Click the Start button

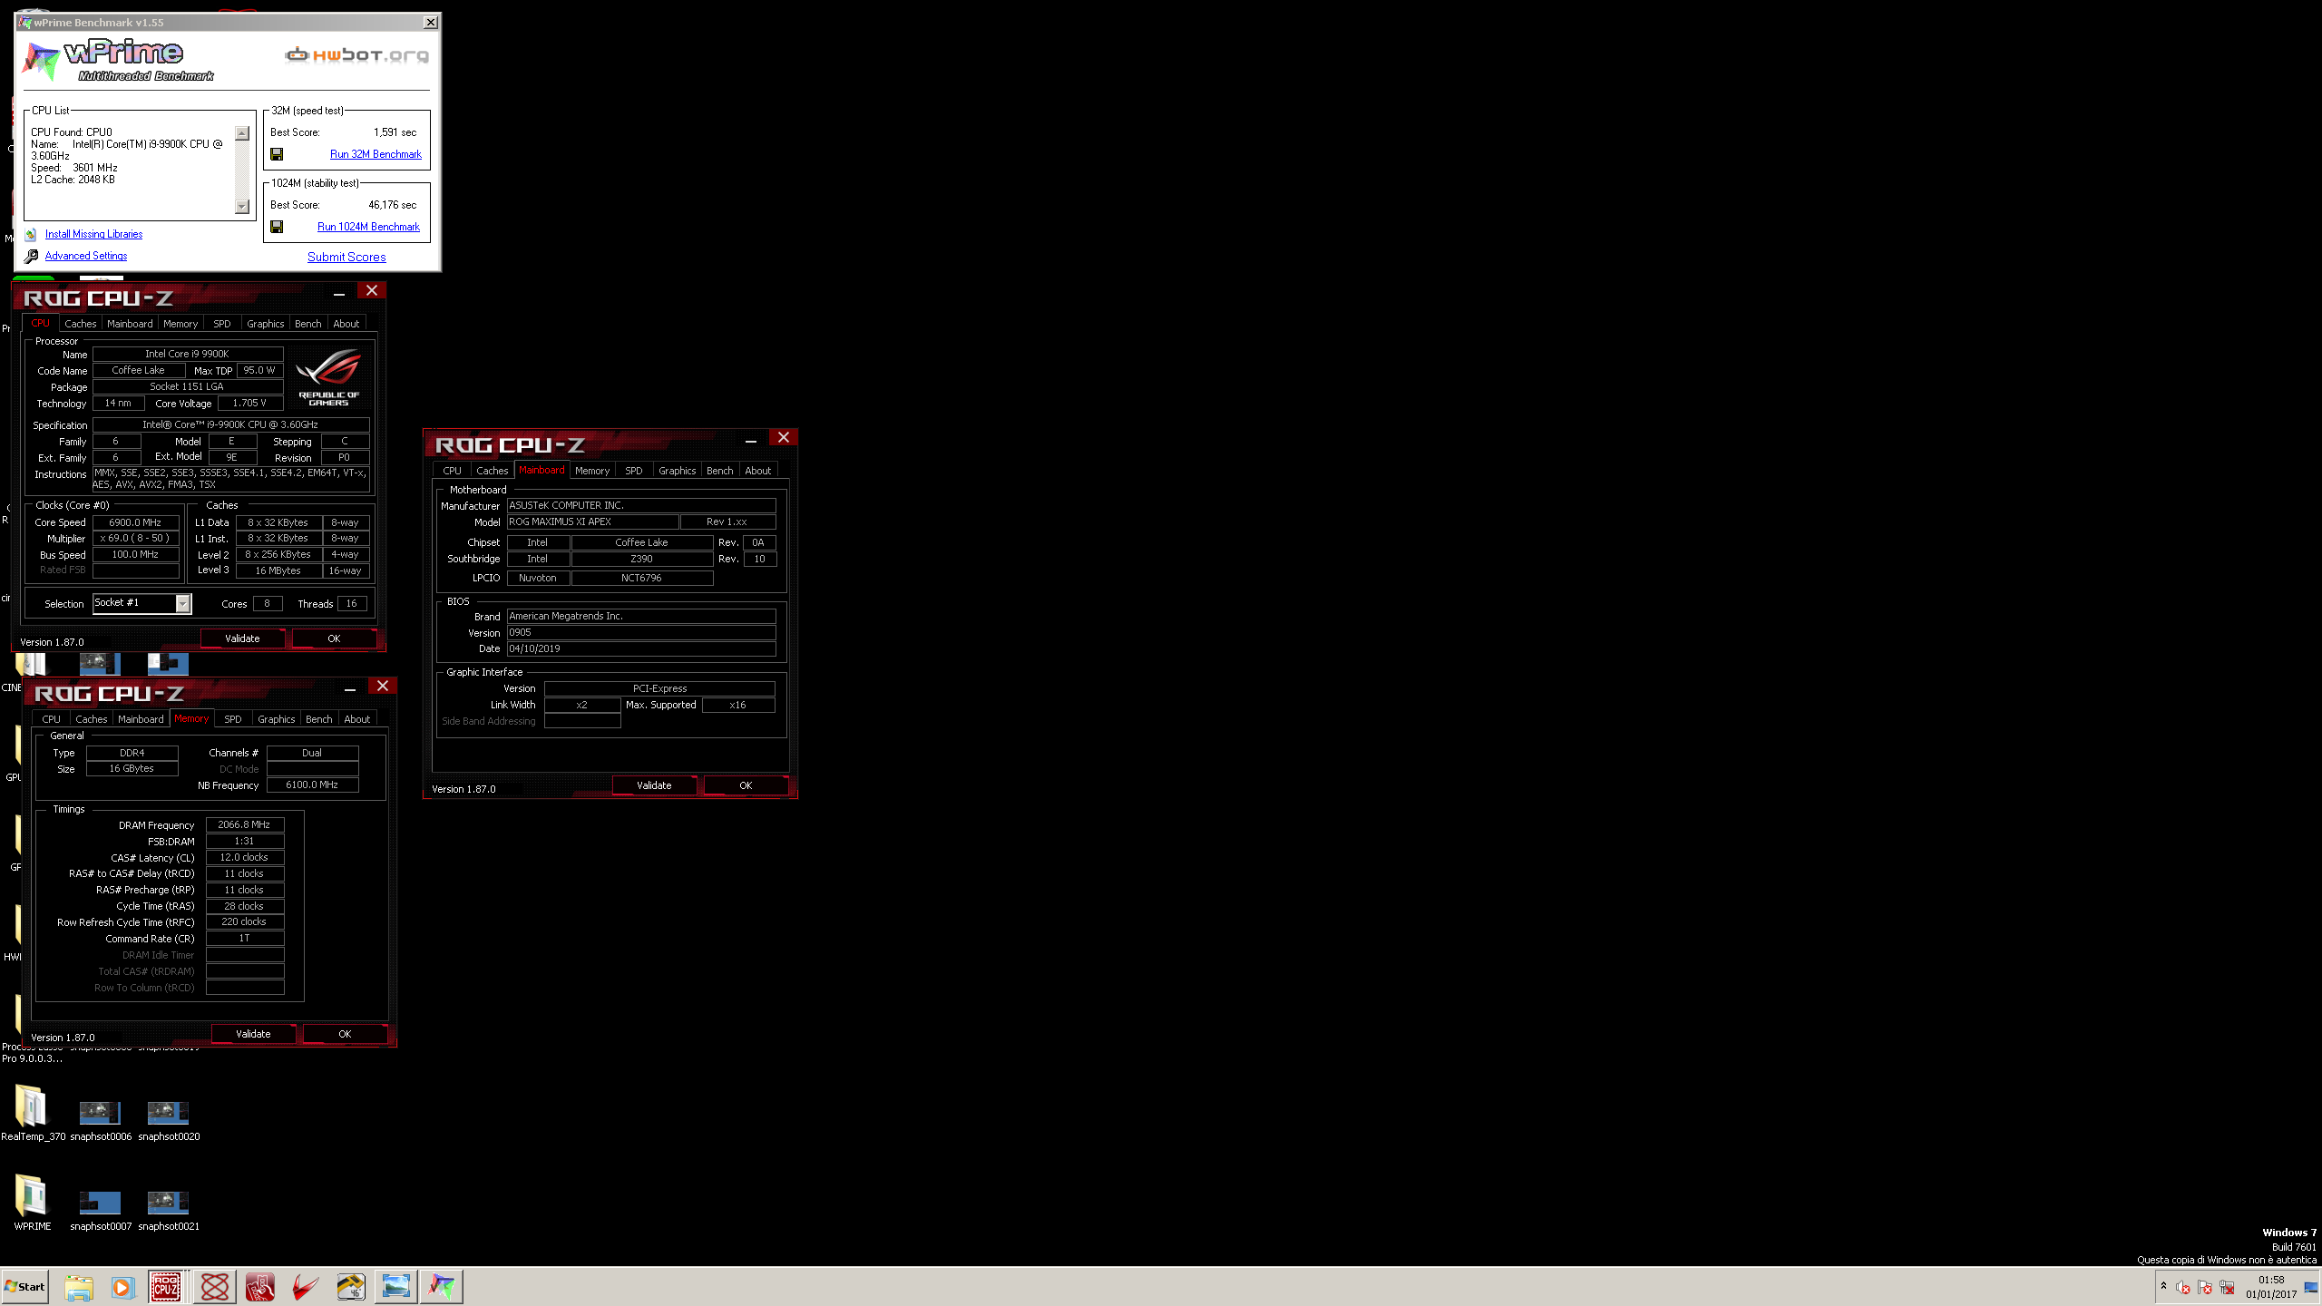pos(25,1286)
